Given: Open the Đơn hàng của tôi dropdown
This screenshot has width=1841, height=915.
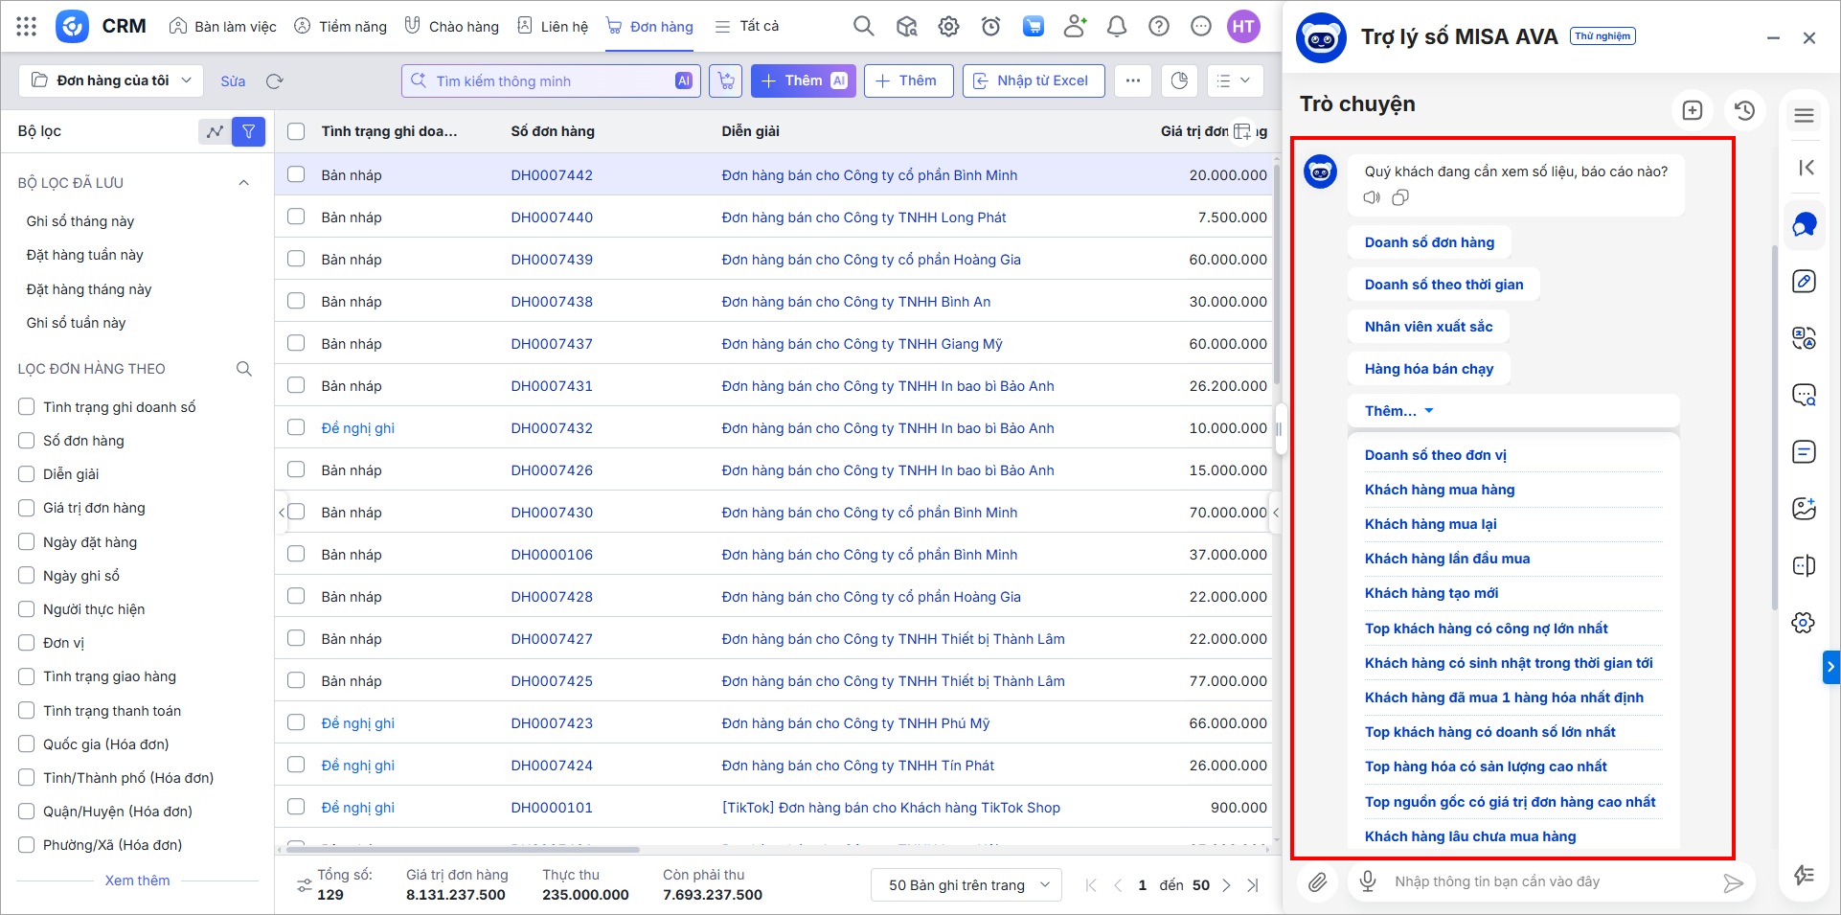Looking at the screenshot, I should [x=111, y=80].
